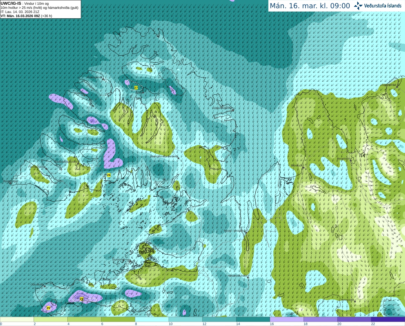Click the Reykir í Hrútafirði station label
The height and width of the screenshot is (326, 405).
(234, 231)
